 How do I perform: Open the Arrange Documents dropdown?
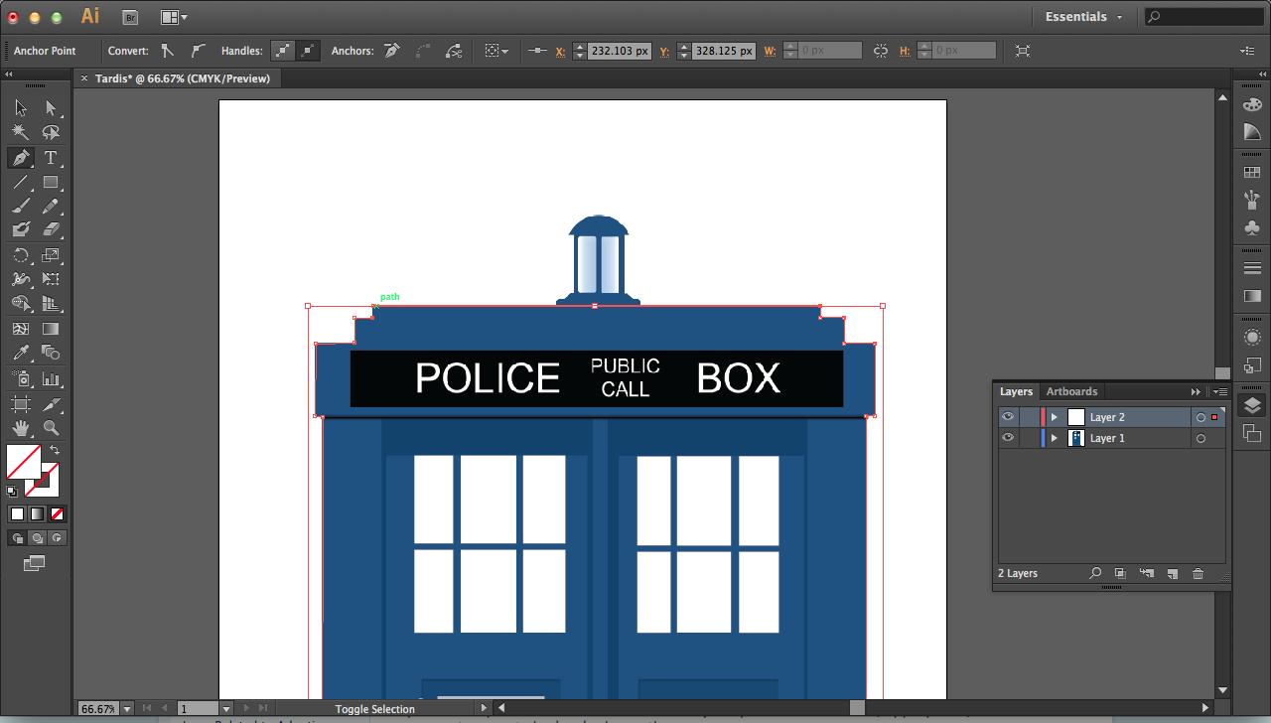tap(174, 17)
